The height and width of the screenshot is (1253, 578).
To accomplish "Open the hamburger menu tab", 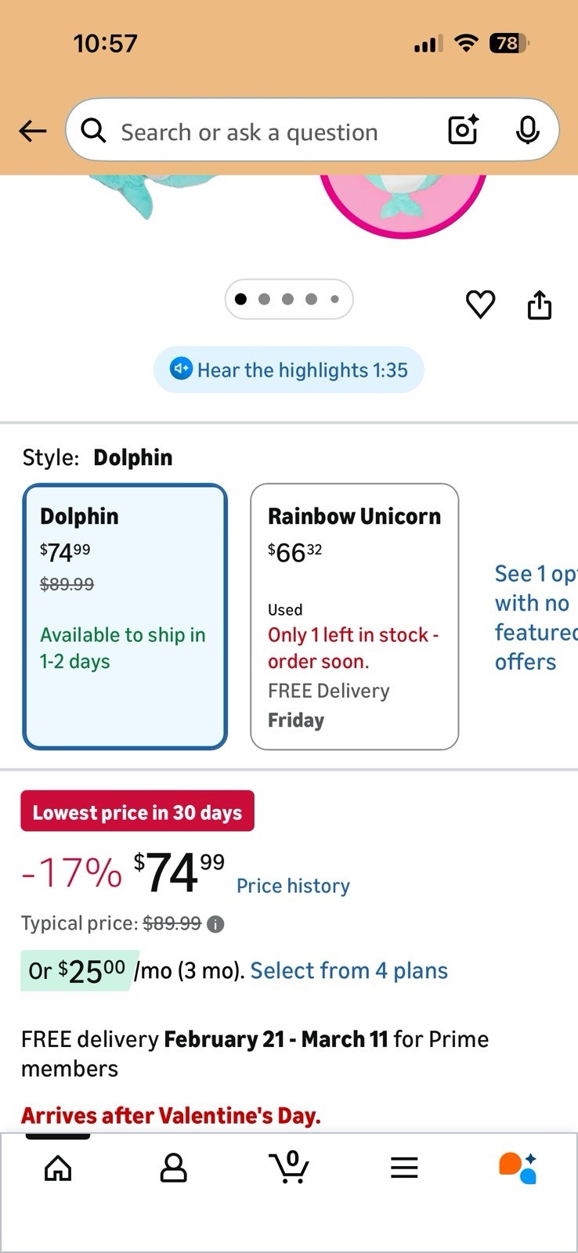I will coord(404,1168).
